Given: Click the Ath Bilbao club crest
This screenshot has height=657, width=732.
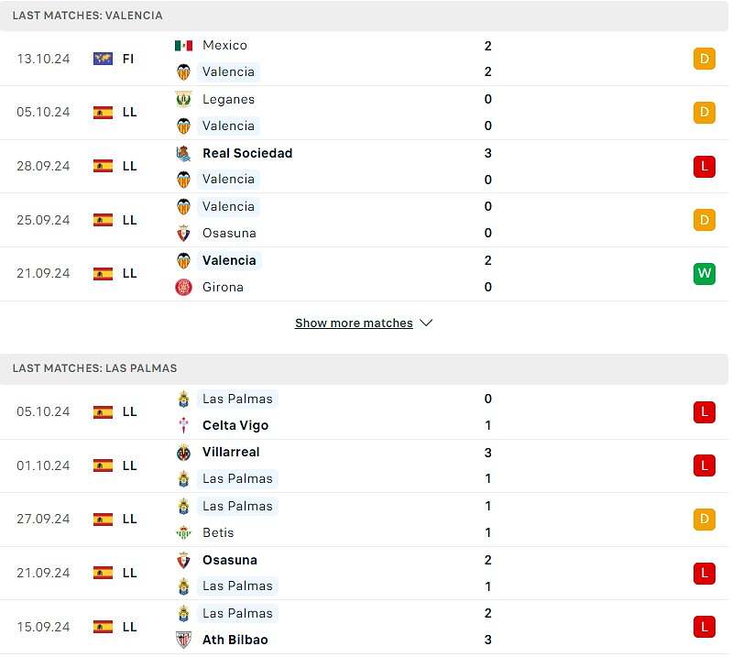Looking at the screenshot, I should pos(183,640).
